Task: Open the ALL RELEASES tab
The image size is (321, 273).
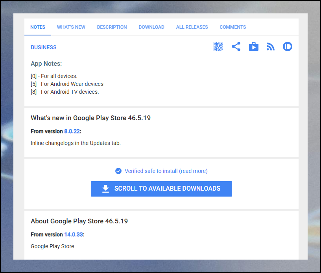Action: [x=192, y=27]
